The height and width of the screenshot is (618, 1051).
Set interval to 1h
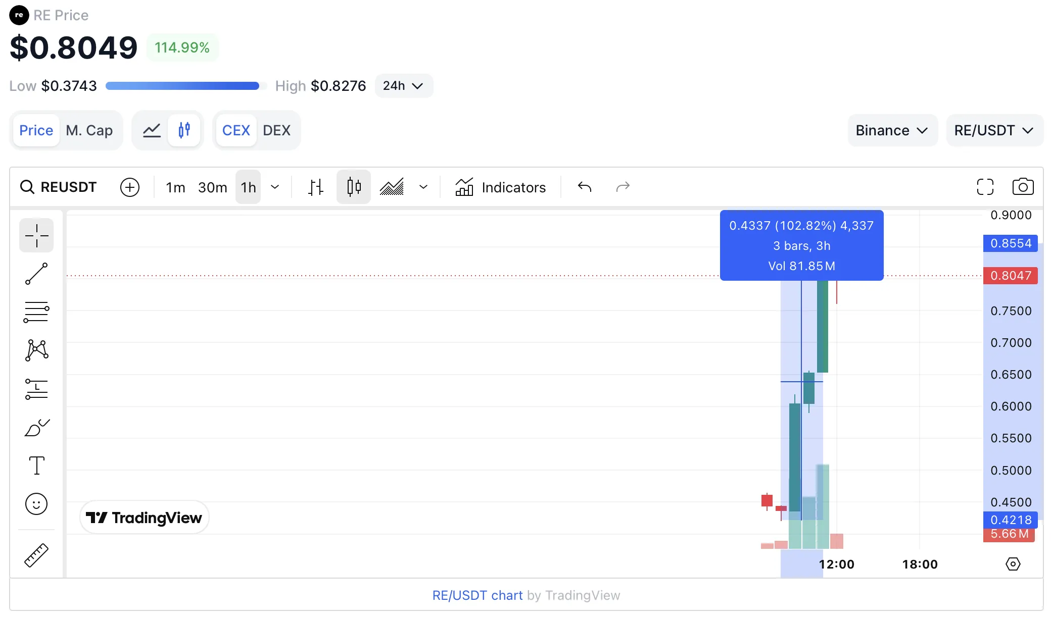coord(248,187)
